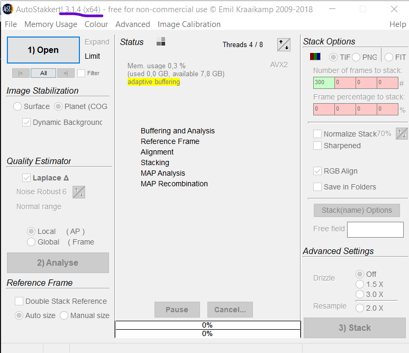Image resolution: width=409 pixels, height=353 pixels.
Task: Click the AVX2 indicator text
Action: 279,65
